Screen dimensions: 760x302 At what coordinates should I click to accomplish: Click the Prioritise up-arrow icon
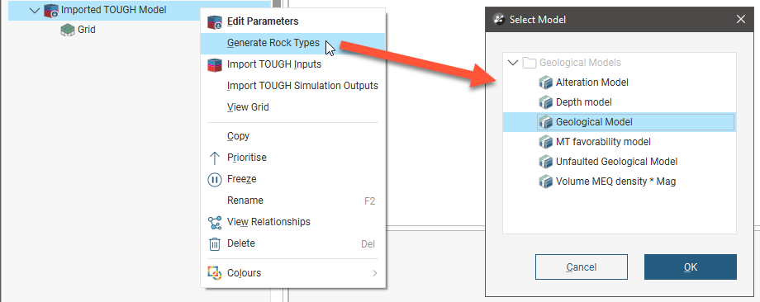(215, 158)
